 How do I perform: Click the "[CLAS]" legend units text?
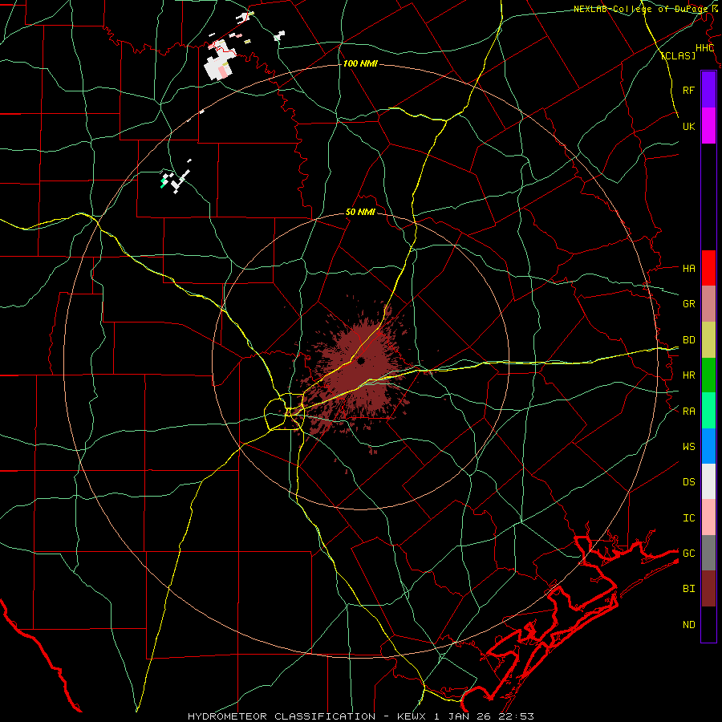click(678, 55)
